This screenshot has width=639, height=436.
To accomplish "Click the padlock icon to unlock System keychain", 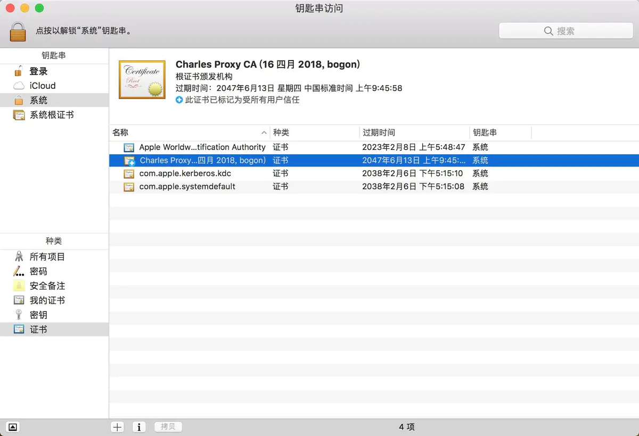I will (18, 31).
